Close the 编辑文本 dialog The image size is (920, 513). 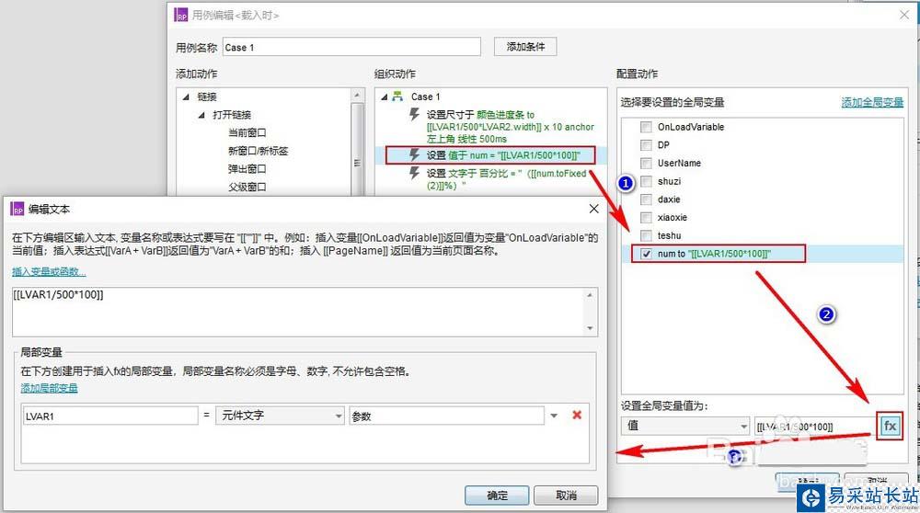[593, 209]
